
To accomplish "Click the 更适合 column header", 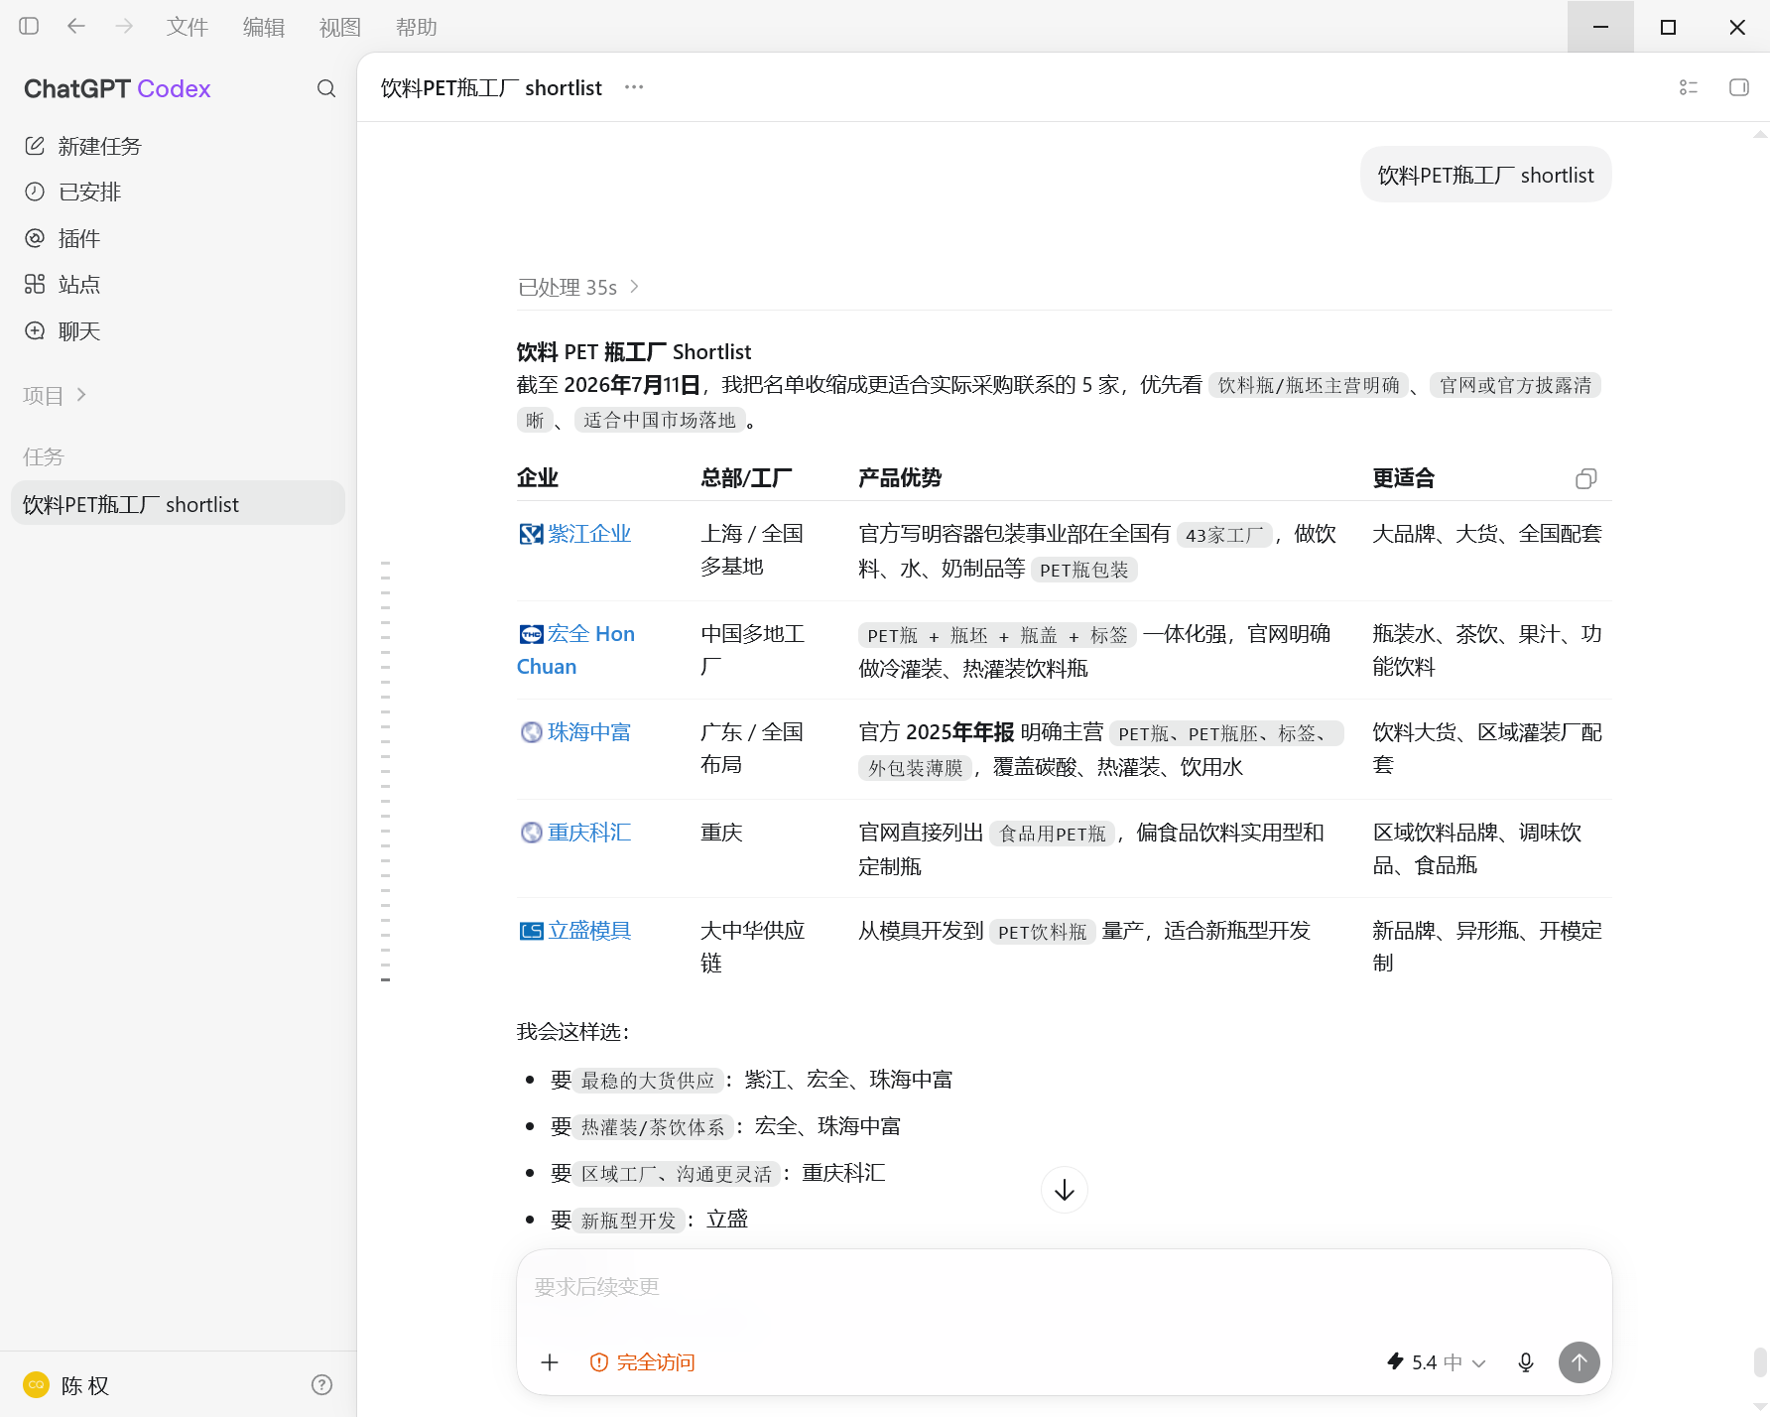I will point(1404,478).
